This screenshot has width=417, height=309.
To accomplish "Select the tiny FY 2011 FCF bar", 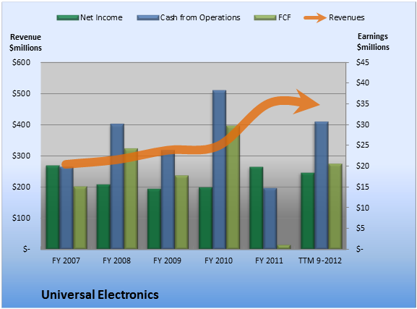I will point(284,247).
